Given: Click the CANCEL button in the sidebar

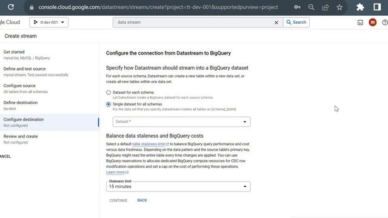Looking at the screenshot, I should point(5,156).
